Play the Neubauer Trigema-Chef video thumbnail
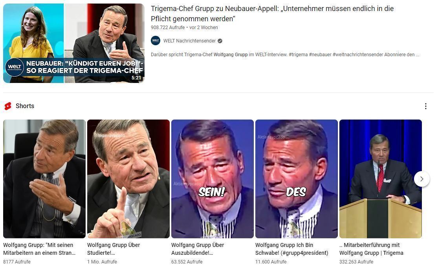Screen dimensions: 436x267 coord(74,43)
